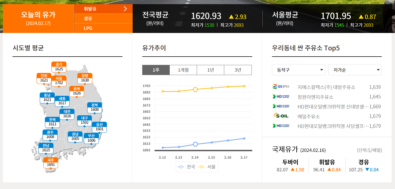395x189 pixels.
Task: Select the LPG fuel type
Action: (x=103, y=28)
